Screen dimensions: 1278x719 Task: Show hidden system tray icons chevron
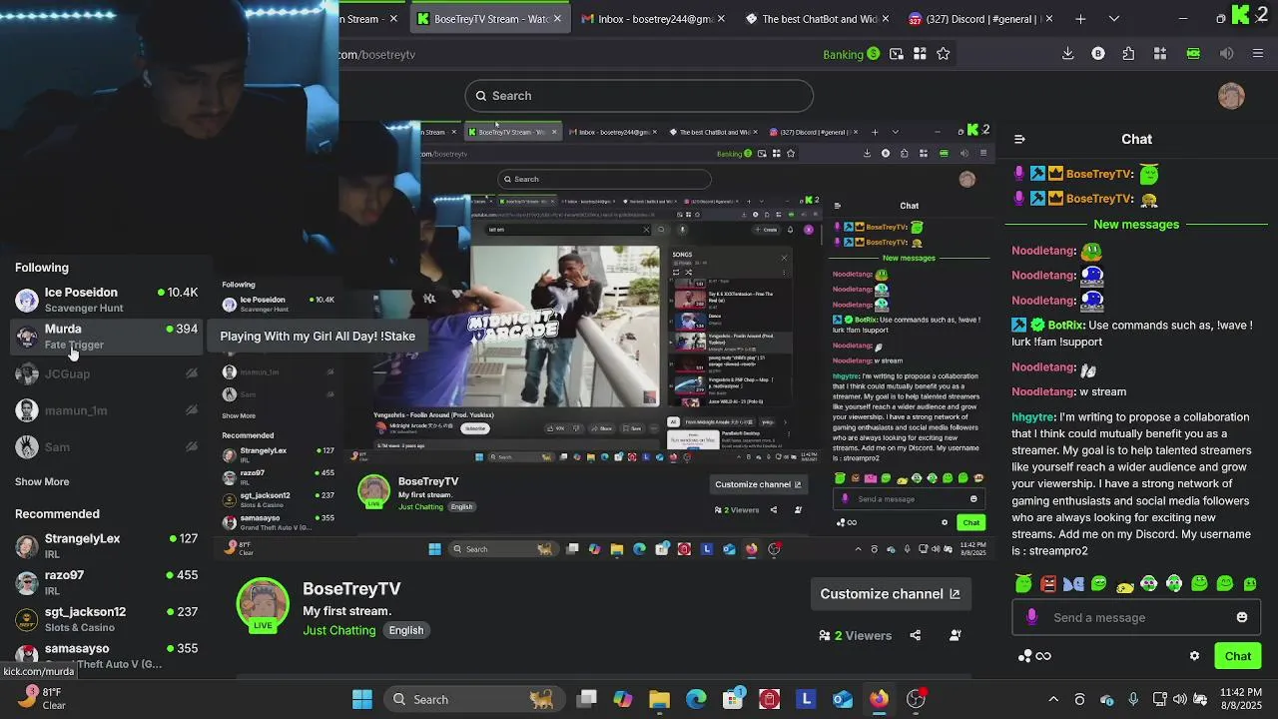(1053, 699)
